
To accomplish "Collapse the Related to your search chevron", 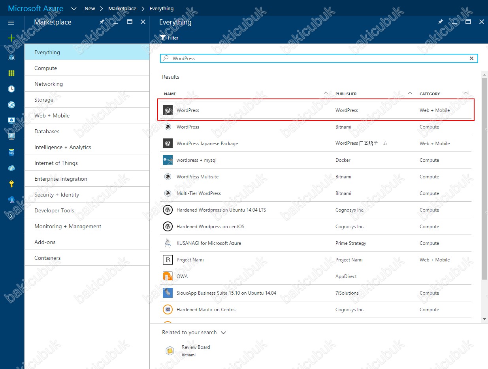I will (x=223, y=333).
